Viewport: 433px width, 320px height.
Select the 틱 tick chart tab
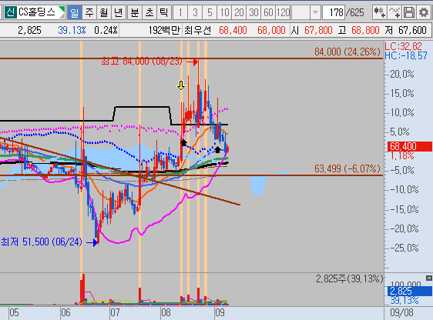[164, 12]
